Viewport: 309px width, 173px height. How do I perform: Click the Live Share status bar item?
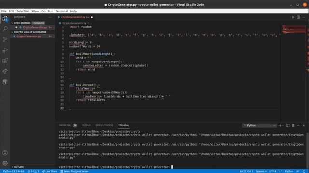point(50,171)
